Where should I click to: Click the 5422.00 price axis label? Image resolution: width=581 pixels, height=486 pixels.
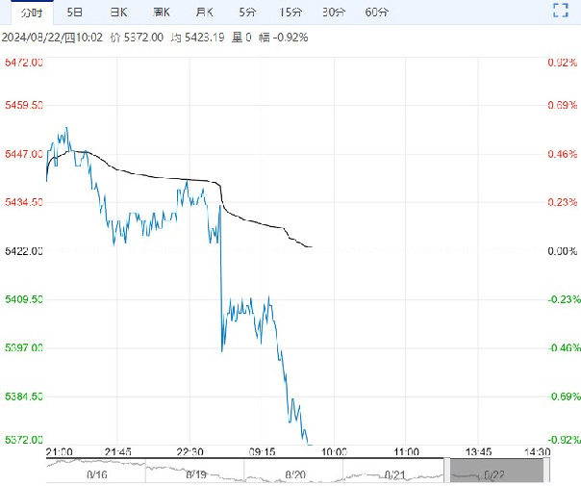[24, 251]
